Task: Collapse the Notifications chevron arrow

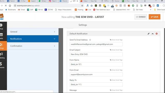Action: click(x=54, y=39)
